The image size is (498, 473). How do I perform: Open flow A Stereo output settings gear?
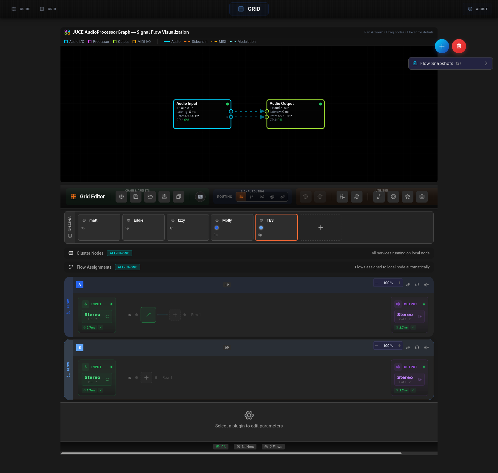(420, 317)
